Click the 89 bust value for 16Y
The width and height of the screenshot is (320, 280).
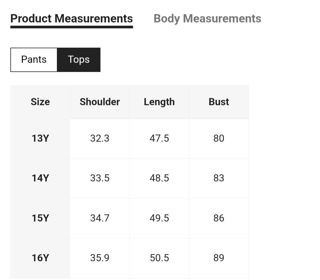point(219,258)
